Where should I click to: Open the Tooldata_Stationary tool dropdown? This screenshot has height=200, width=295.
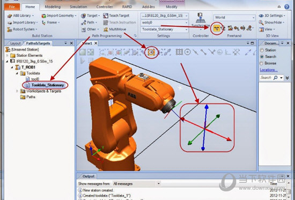186,29
